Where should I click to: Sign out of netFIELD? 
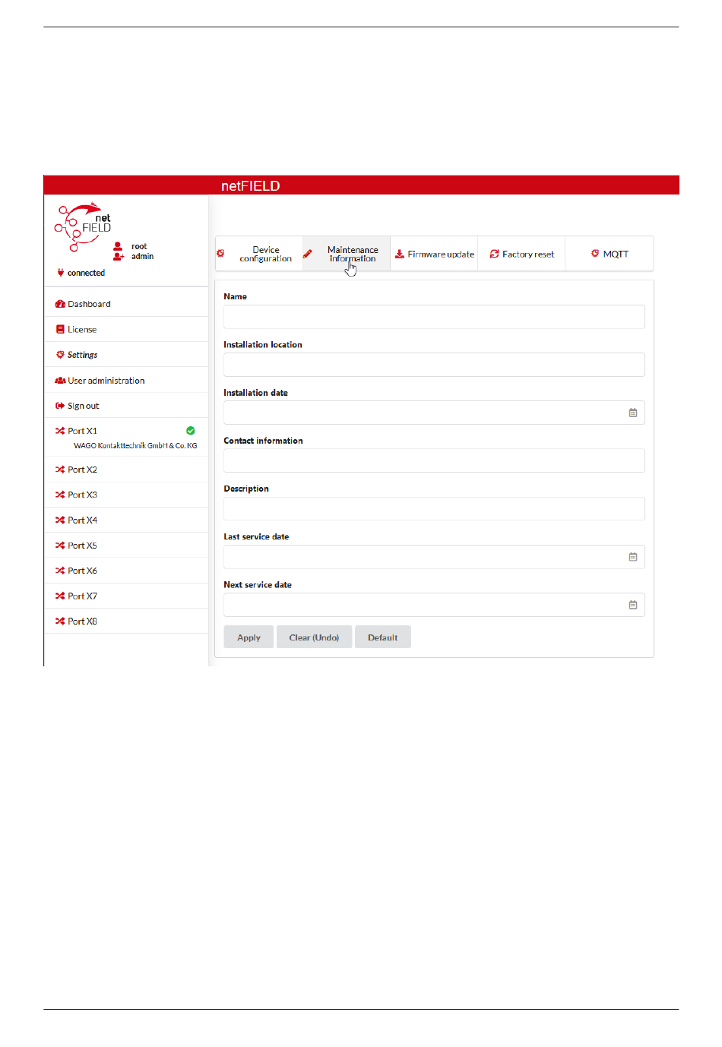pyautogui.click(x=126, y=406)
